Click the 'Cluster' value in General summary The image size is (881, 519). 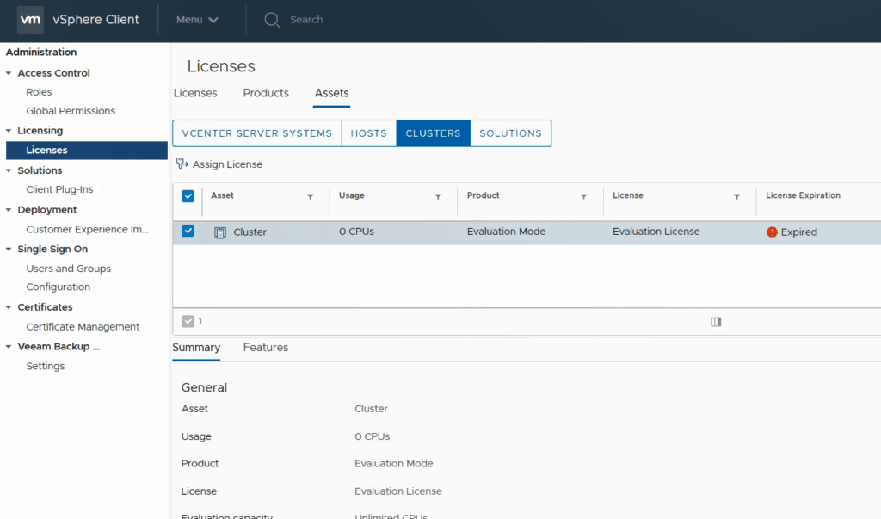(x=371, y=409)
